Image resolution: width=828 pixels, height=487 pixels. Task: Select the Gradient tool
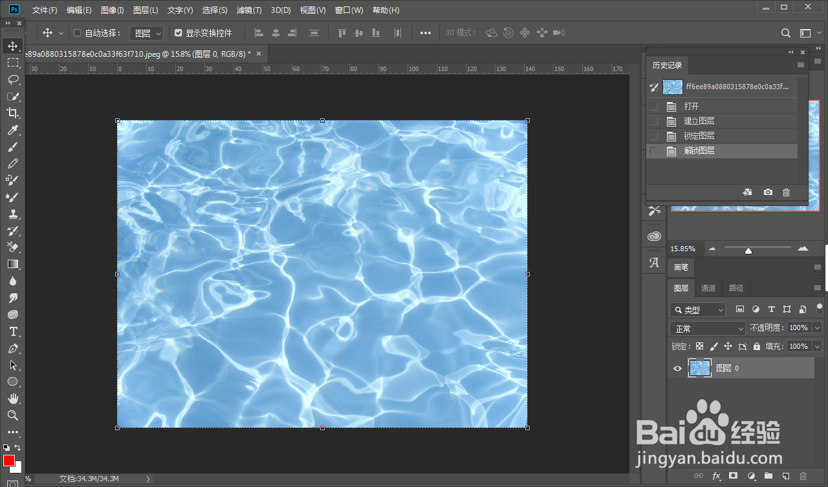point(13,264)
